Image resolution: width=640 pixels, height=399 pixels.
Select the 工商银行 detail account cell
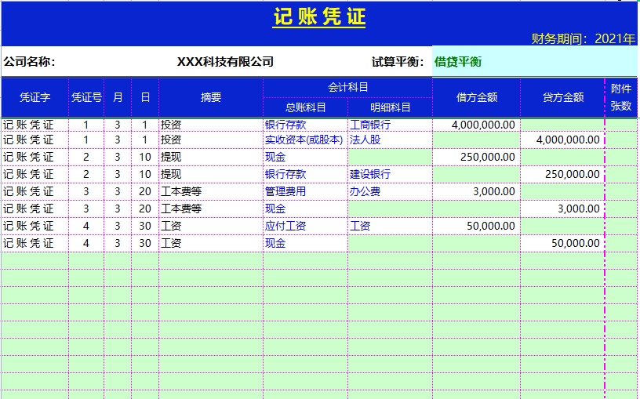(x=391, y=125)
